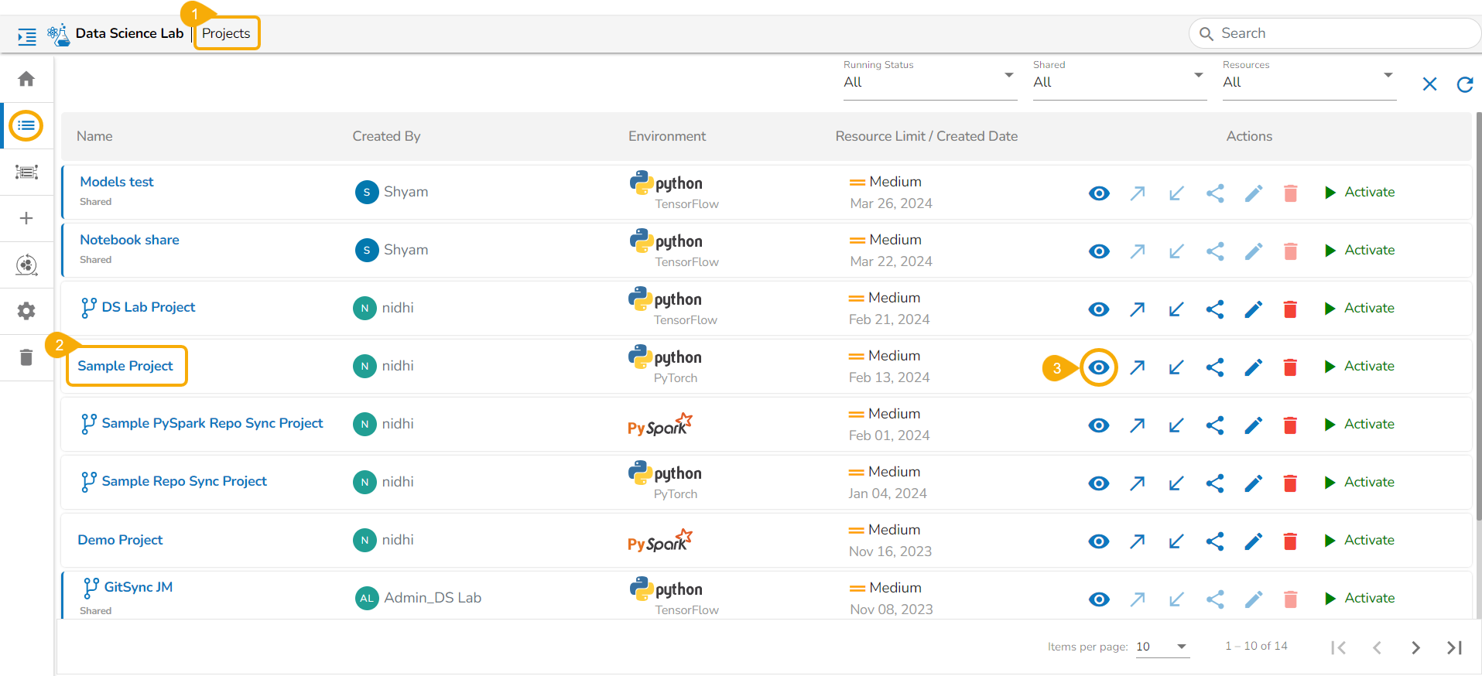1482x676 pixels.
Task: Share the Demo Project using the share icon
Action: point(1214,541)
